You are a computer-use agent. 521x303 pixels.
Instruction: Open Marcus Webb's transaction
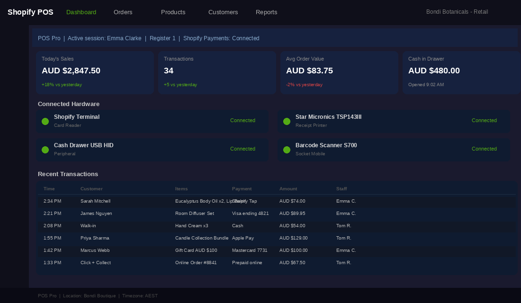(277, 250)
